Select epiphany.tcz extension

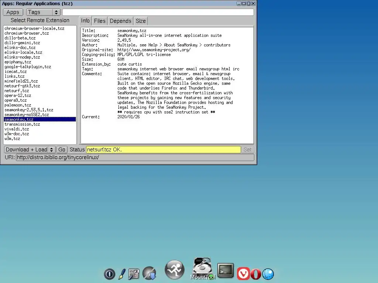40,62
